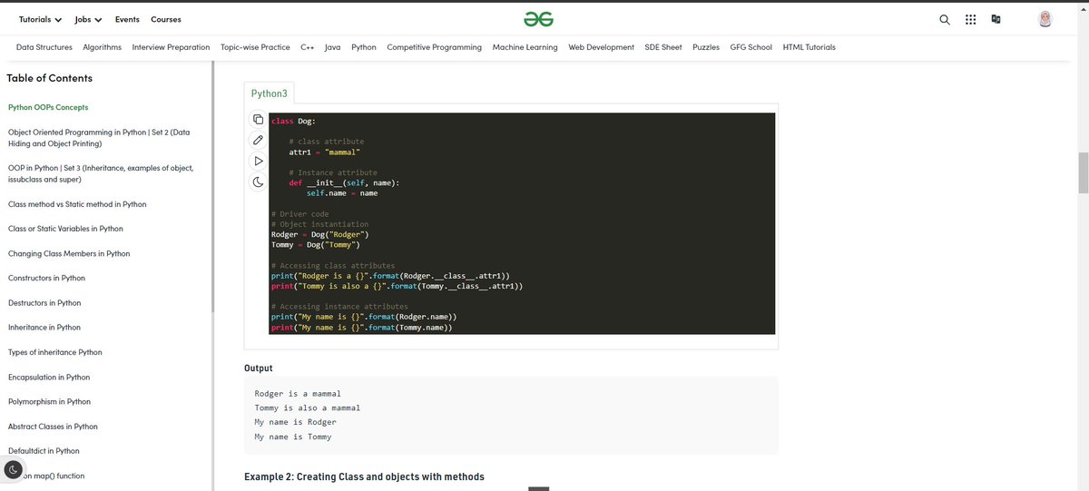Open the search magnifier icon
The width and height of the screenshot is (1089, 491).
[945, 19]
